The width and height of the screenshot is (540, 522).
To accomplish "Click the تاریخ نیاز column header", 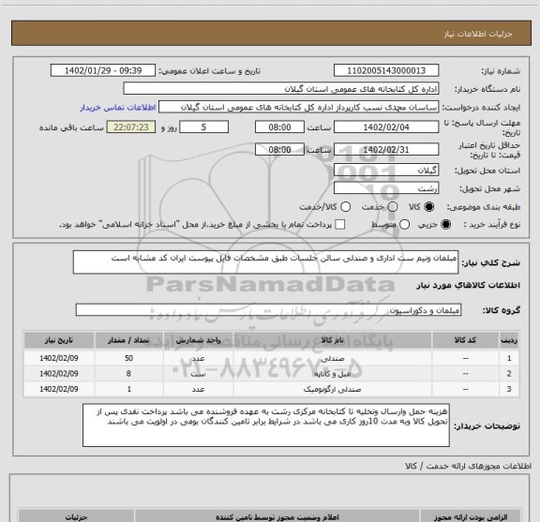I will click(x=59, y=340).
